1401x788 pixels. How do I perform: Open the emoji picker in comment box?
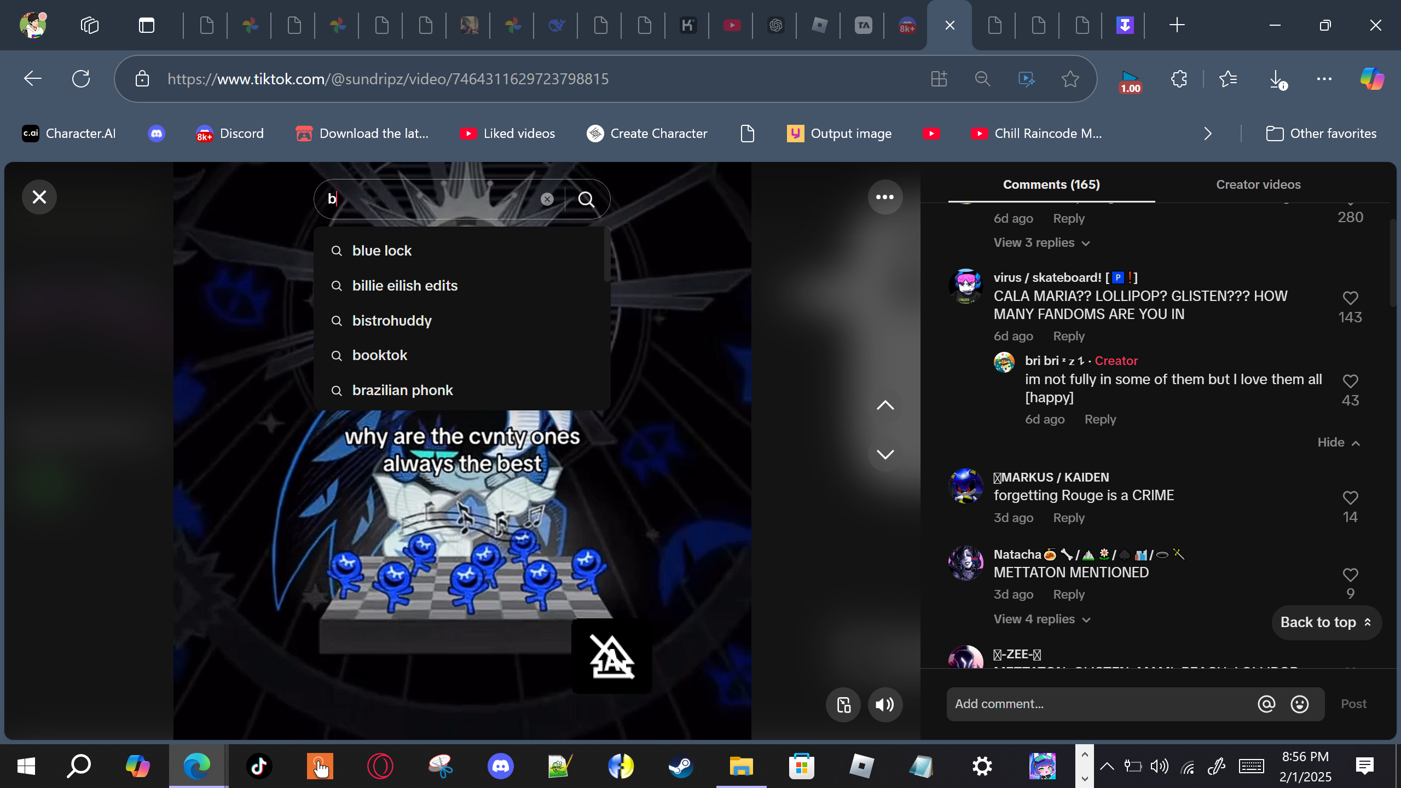pos(1299,704)
